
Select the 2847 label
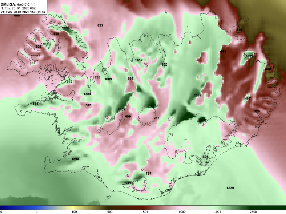203,120
